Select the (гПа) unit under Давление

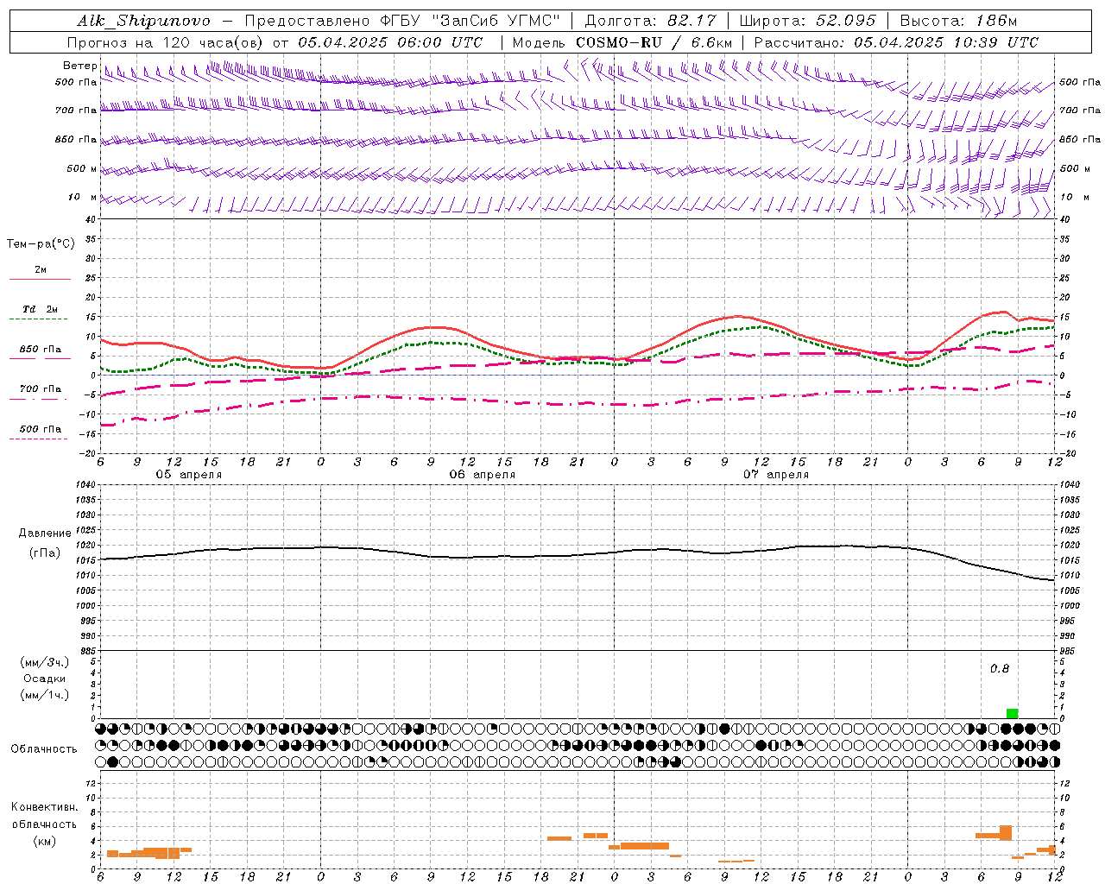(x=45, y=552)
